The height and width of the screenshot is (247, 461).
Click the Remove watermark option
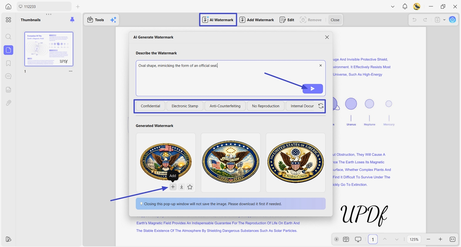pos(311,20)
